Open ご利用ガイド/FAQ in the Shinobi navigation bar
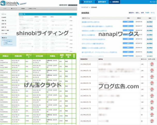The height and width of the screenshot is (125, 157). [32, 9]
